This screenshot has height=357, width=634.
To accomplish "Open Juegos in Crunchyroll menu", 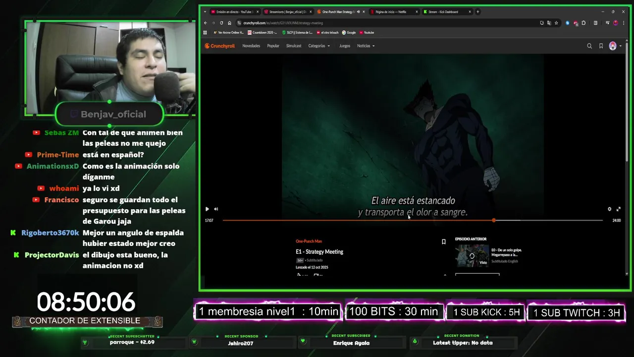I will pyautogui.click(x=345, y=46).
